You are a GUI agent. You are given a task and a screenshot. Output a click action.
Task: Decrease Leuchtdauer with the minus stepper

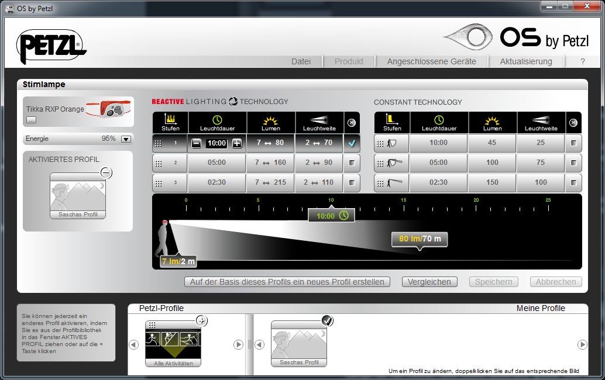[197, 143]
